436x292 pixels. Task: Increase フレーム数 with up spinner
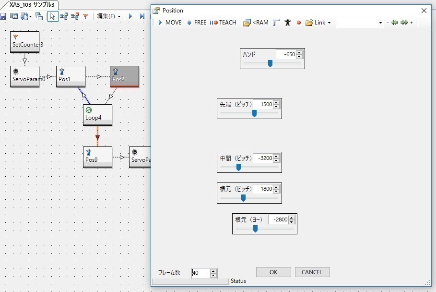213,271
